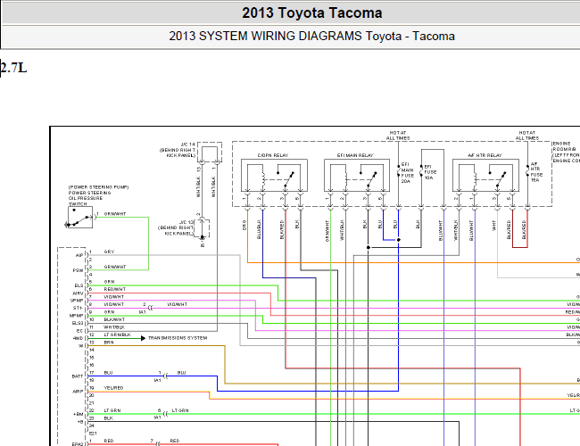Click the '+BM' terminal label
Screen dimensions: 580x446
79,414
